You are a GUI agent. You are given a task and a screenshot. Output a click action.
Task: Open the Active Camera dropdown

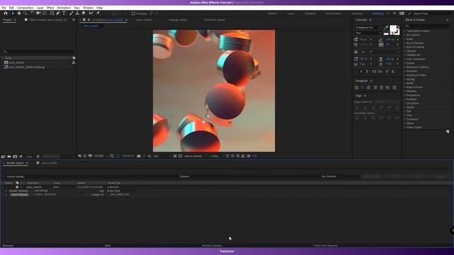pos(196,156)
